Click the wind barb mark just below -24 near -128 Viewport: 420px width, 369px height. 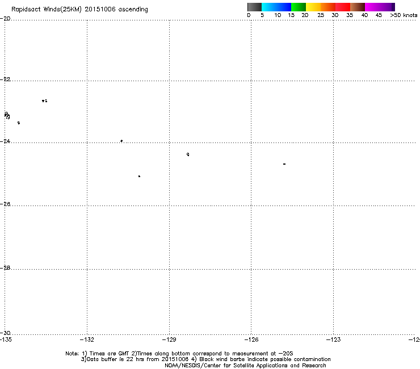click(x=188, y=154)
